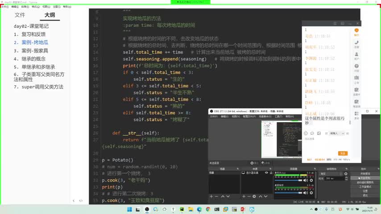Click Studio Mode button in OBS controls
381x214 pixels.
pyautogui.click(x=365, y=187)
